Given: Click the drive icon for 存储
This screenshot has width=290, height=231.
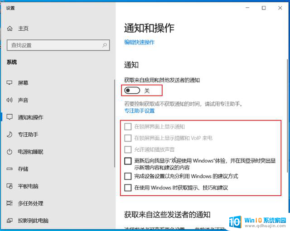Looking at the screenshot, I should pos(10,169).
